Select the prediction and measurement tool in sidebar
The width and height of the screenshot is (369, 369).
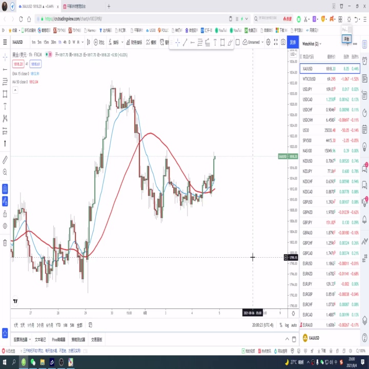point(5,131)
